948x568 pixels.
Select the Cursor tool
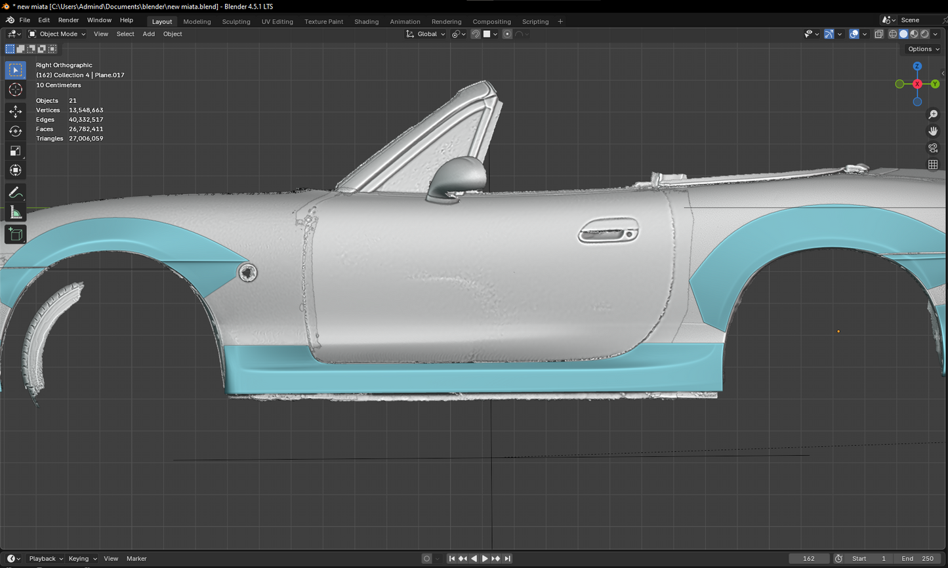click(15, 89)
